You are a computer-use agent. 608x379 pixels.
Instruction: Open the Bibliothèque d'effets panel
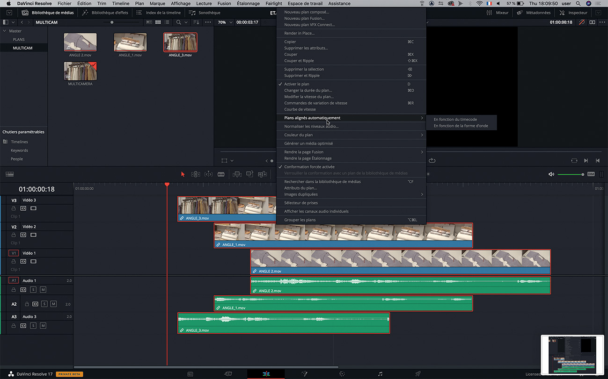(x=105, y=13)
